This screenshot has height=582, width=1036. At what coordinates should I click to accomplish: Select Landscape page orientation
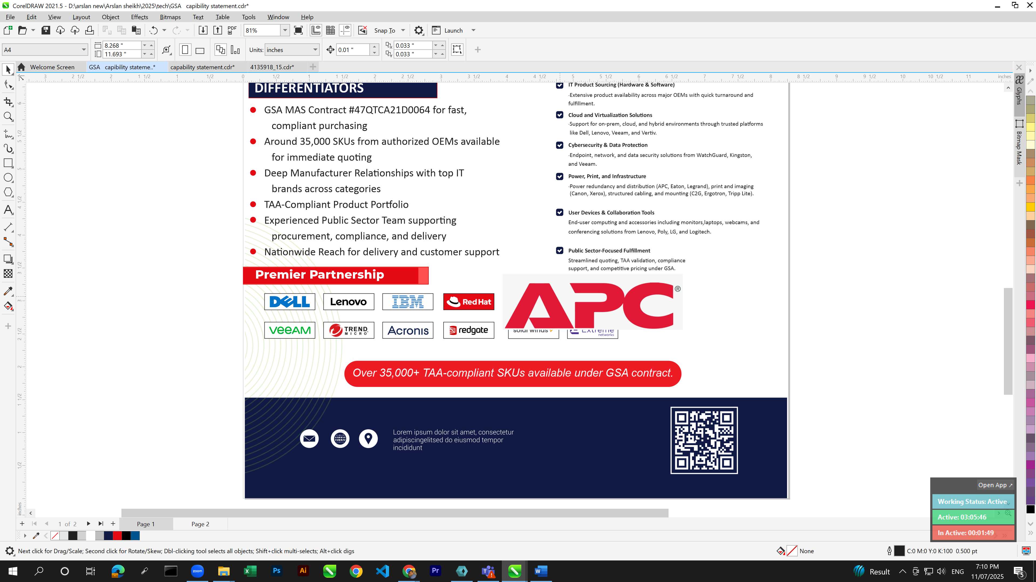(200, 50)
